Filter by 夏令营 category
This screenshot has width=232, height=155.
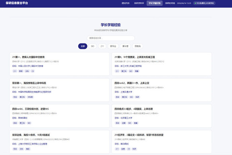coord(125,46)
